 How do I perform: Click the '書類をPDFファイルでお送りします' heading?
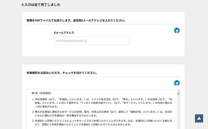76,20
